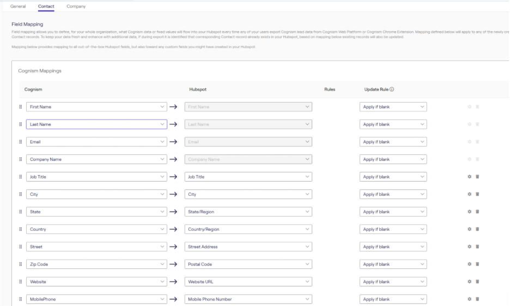Expand the Last Name Cognism dropdown
The image size is (510, 306).
coord(96,124)
